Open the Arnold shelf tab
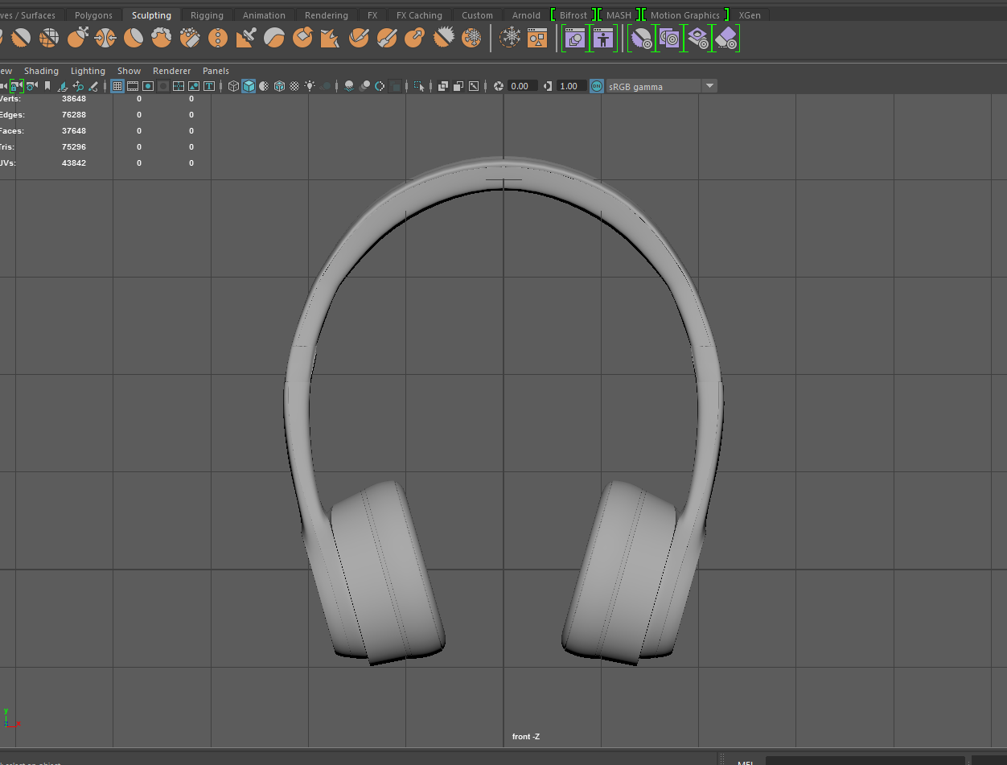Viewport: 1007px width, 765px height. (x=526, y=15)
